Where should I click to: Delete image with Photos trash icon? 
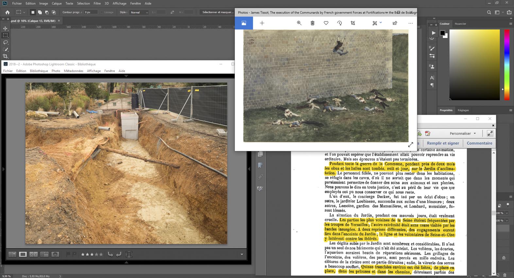(313, 23)
